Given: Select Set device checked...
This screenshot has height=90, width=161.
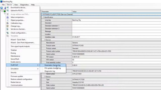Looking at the screenshot, I should (18, 29).
